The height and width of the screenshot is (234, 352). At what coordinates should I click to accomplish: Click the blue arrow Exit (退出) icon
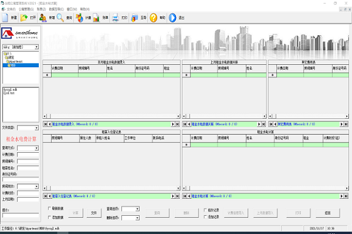[172, 18]
